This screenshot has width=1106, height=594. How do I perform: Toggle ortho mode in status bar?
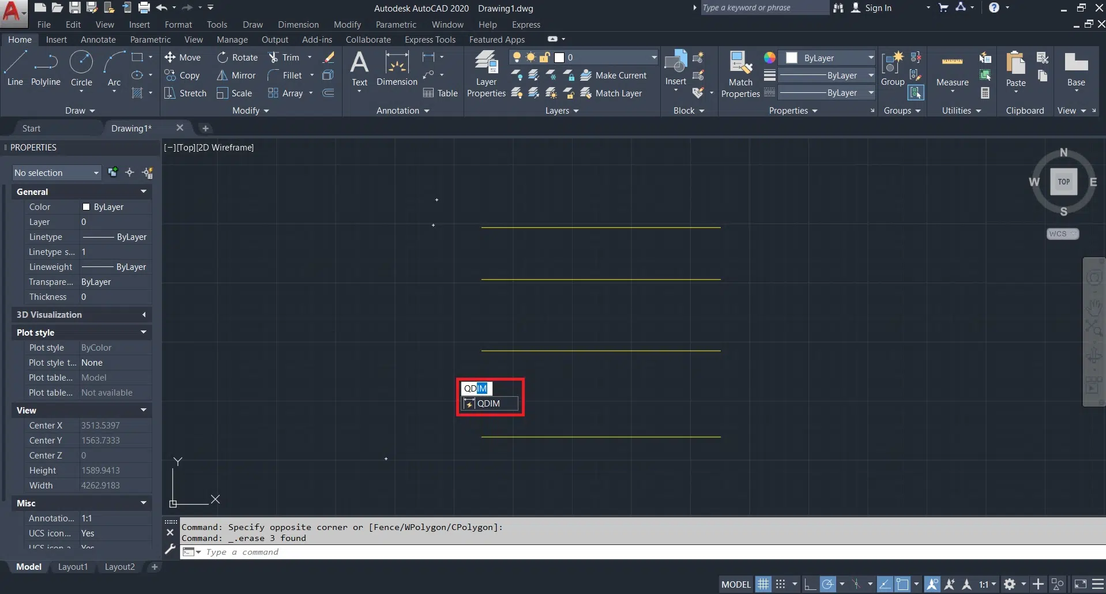pyautogui.click(x=810, y=584)
